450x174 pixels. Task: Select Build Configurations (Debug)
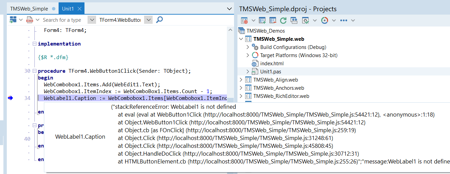pyautogui.click(x=293, y=47)
